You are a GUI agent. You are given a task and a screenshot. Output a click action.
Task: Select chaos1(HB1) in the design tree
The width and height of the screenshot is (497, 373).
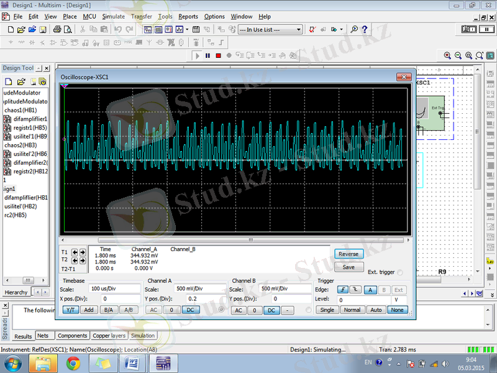(20, 110)
